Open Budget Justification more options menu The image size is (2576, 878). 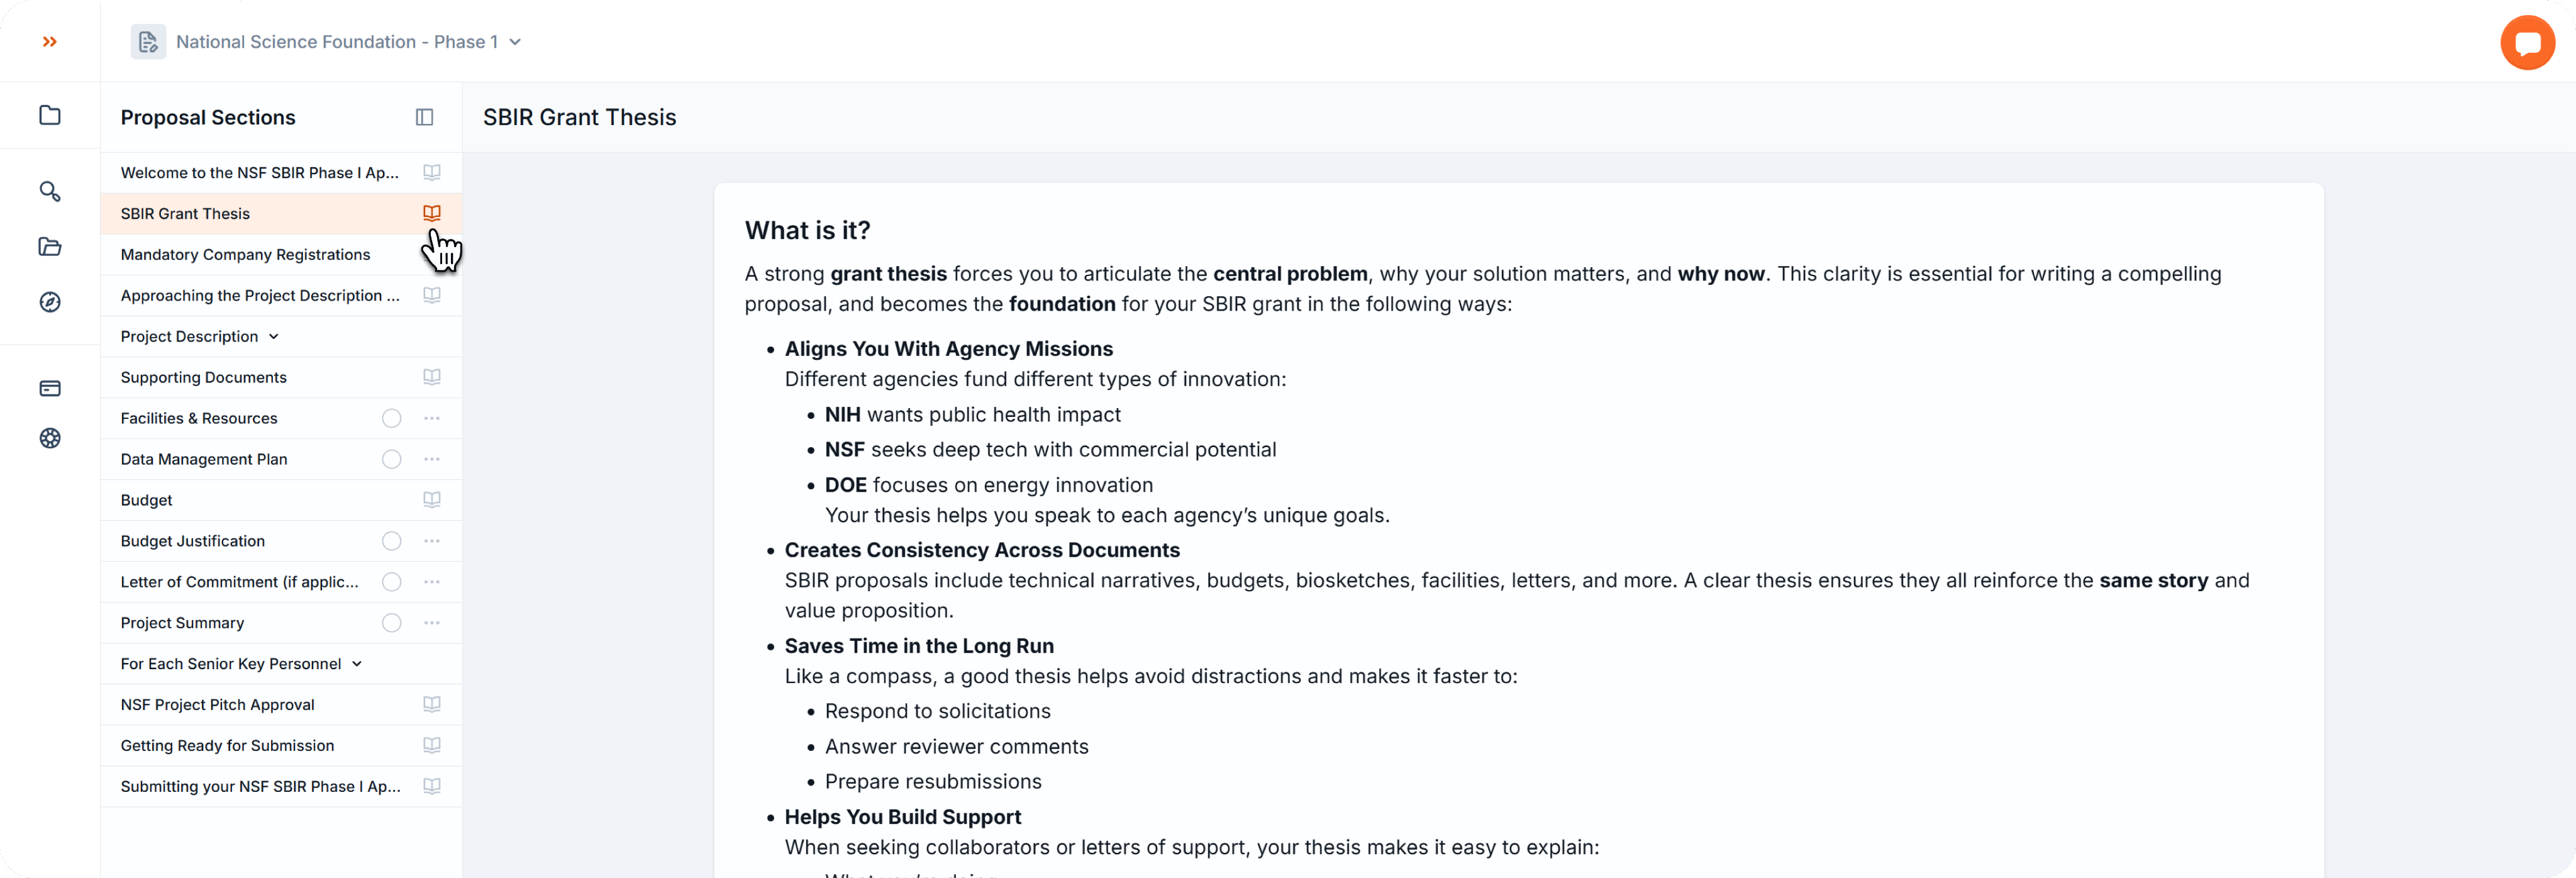pyautogui.click(x=432, y=541)
